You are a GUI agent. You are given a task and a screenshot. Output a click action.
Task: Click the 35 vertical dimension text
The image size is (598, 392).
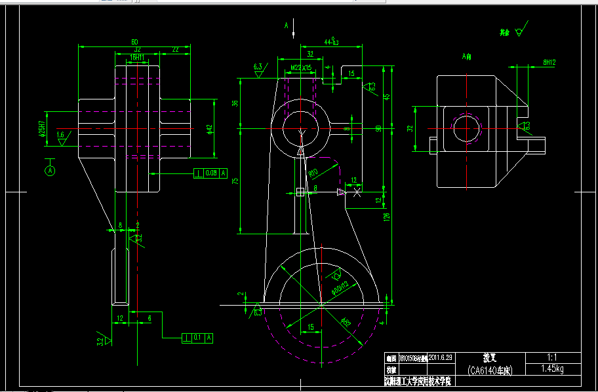[235, 103]
